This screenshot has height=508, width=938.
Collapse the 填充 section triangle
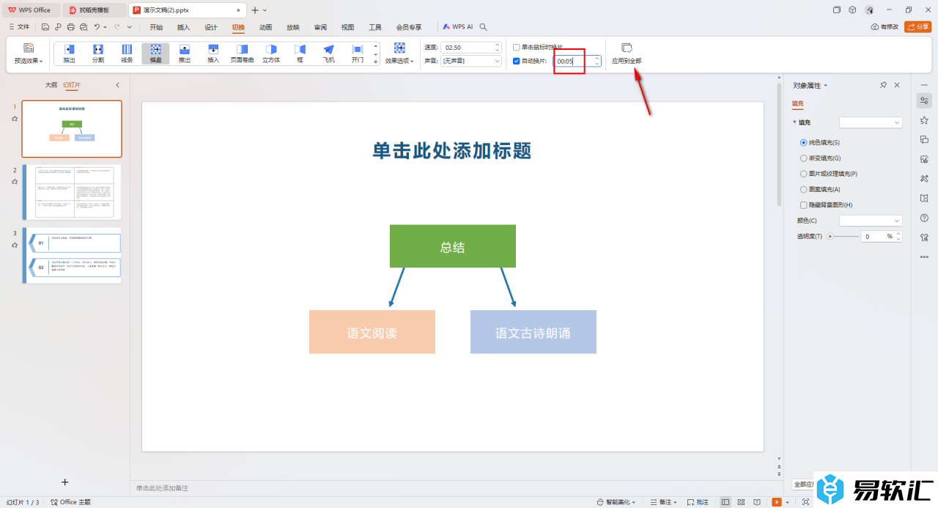(794, 122)
